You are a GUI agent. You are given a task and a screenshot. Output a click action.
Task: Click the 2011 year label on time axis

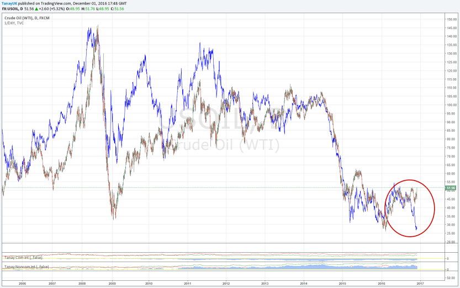[188, 283]
